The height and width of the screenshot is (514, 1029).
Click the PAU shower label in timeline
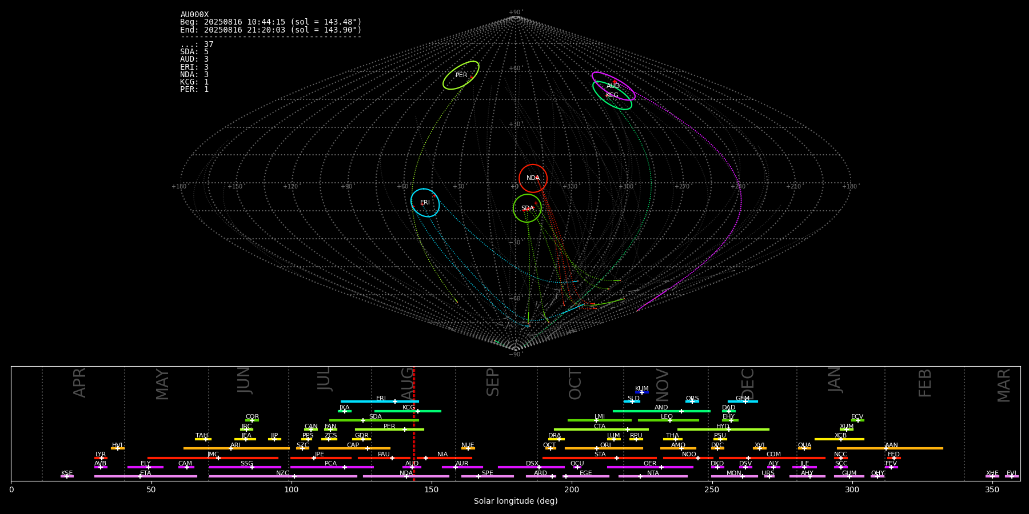[384, 455]
